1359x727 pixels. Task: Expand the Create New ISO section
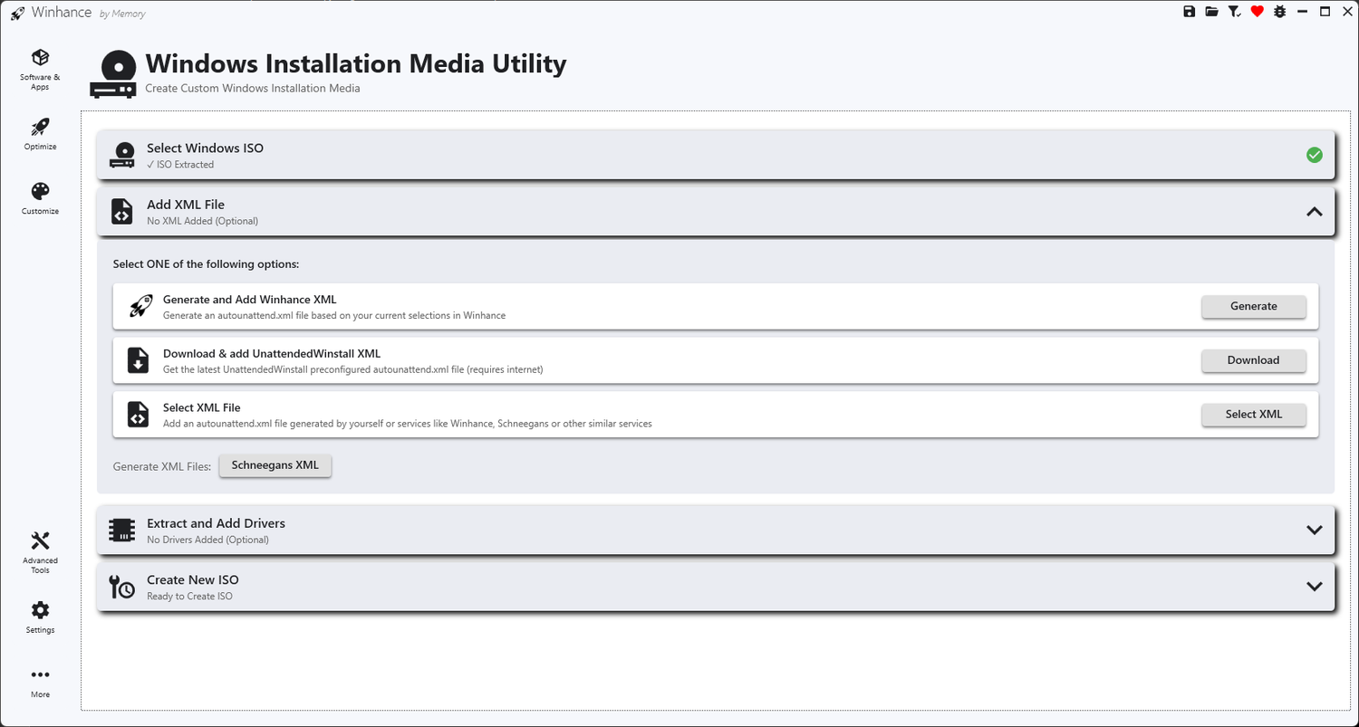click(1314, 587)
